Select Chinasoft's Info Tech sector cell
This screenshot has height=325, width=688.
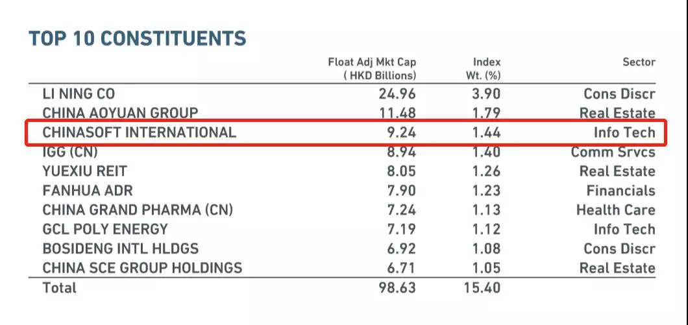click(624, 133)
